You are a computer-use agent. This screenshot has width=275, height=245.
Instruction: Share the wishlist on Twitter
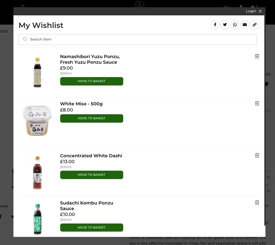pyautogui.click(x=225, y=25)
